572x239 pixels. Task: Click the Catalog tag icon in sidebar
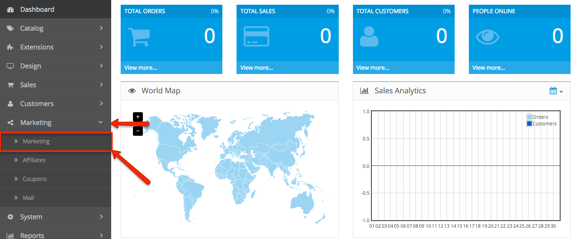10,28
